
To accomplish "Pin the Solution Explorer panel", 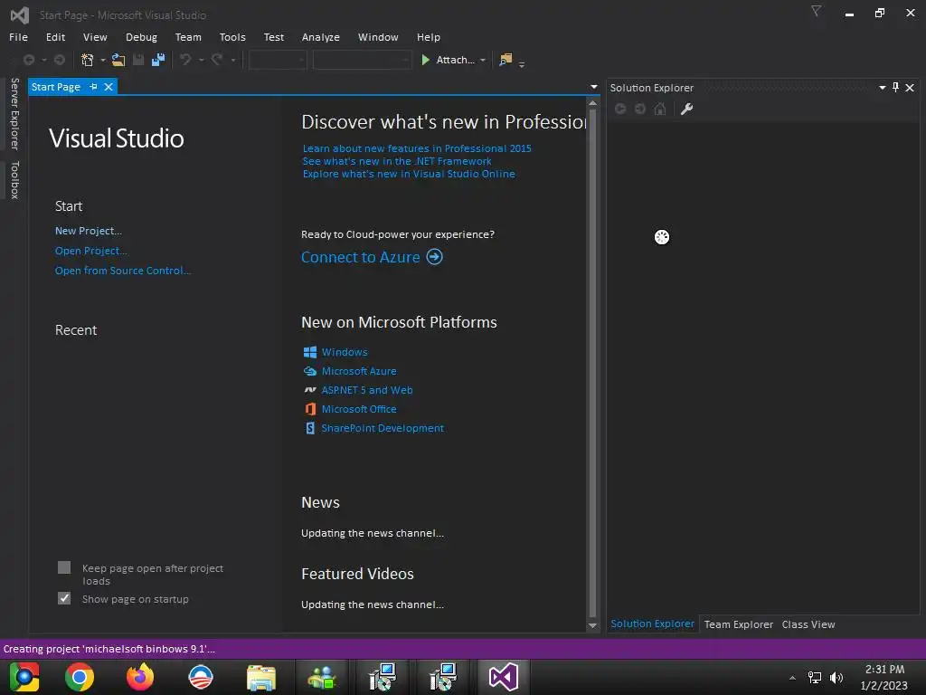I will coord(895,88).
